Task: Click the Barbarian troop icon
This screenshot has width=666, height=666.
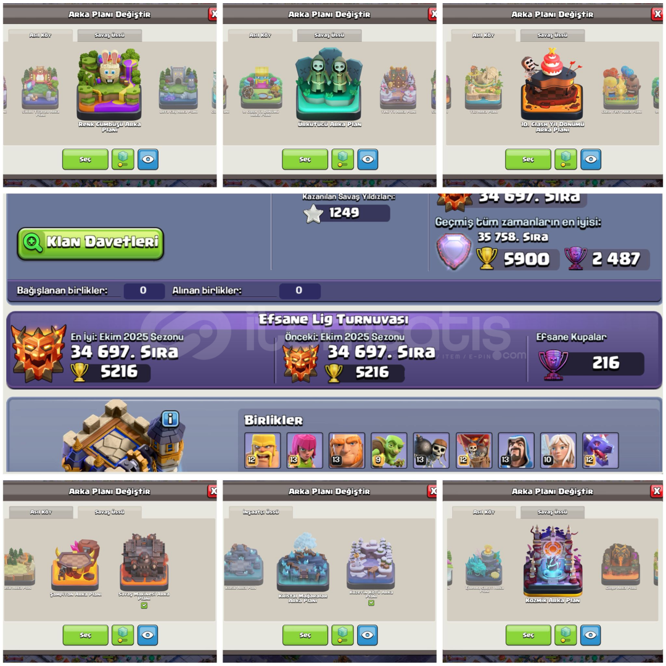Action: pos(262,450)
